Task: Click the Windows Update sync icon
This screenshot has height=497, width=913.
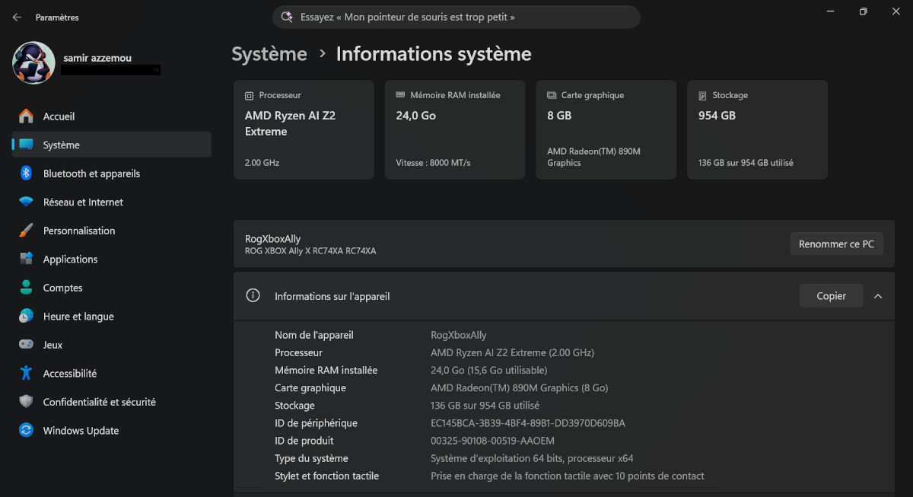Action: [x=26, y=430]
